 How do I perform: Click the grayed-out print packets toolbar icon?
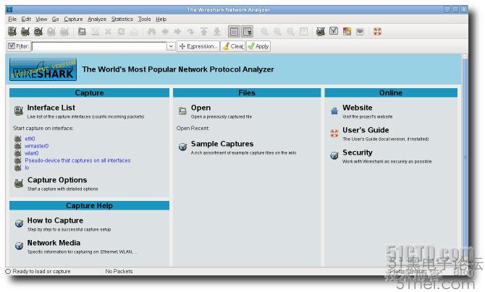134,31
